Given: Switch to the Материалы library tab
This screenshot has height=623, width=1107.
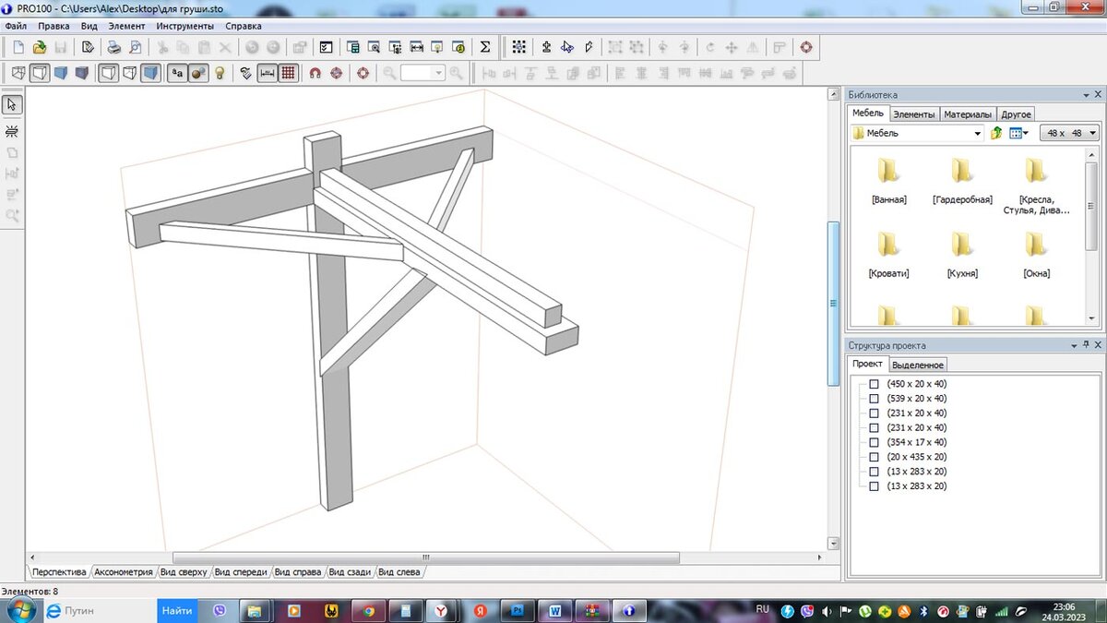Looking at the screenshot, I should (x=968, y=114).
